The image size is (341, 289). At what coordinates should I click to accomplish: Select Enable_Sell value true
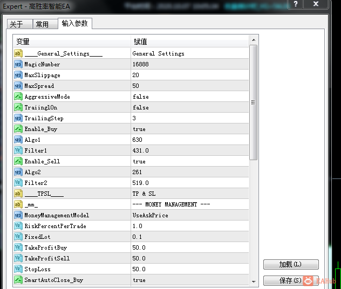[190, 161]
